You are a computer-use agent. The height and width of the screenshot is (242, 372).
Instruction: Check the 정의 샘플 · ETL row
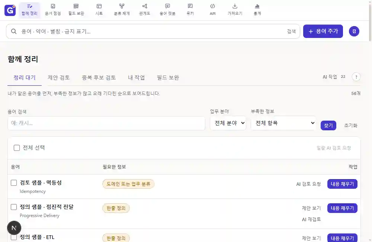[x=14, y=237]
